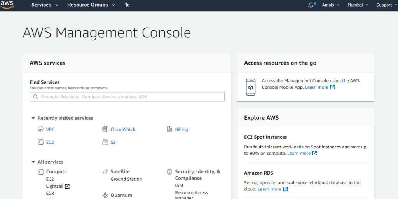
Task: Open CloudWatch from recently visited services
Action: point(123,129)
